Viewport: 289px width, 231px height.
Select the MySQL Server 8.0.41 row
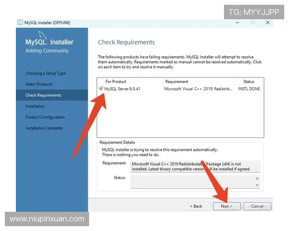click(180, 89)
